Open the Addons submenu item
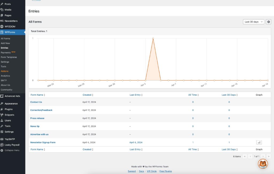This screenshot has width=274, height=174. (5, 71)
